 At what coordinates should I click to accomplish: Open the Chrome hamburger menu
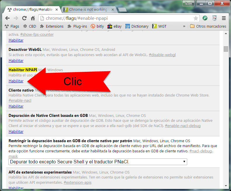(224, 18)
